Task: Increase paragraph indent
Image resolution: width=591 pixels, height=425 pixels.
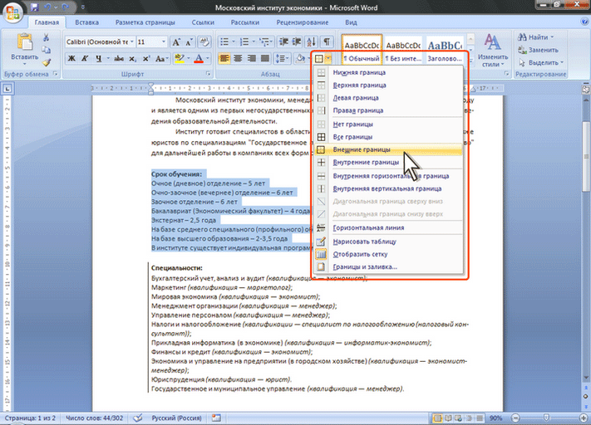Action: pyautogui.click(x=297, y=42)
